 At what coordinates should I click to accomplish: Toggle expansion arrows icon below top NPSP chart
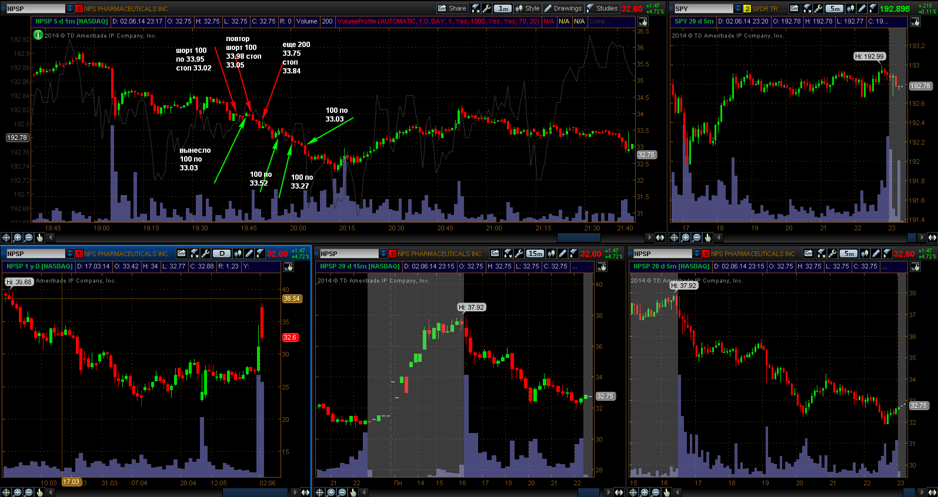coord(660,237)
